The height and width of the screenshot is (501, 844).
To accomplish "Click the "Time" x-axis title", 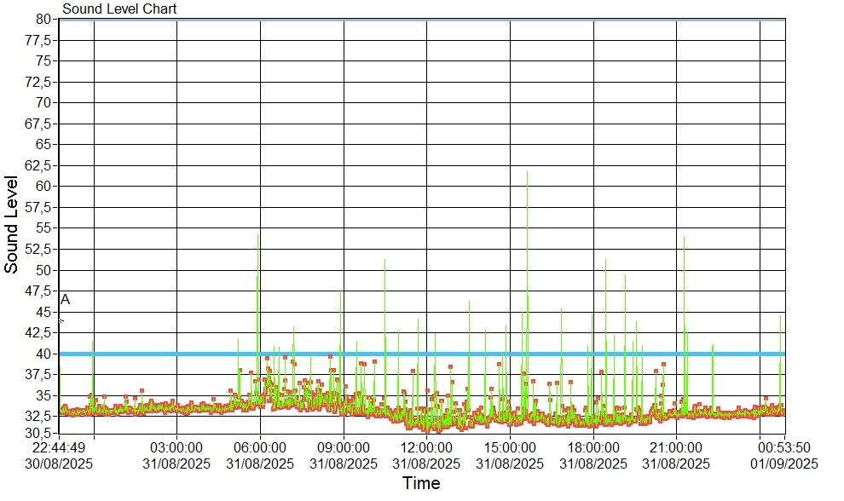I will [421, 484].
